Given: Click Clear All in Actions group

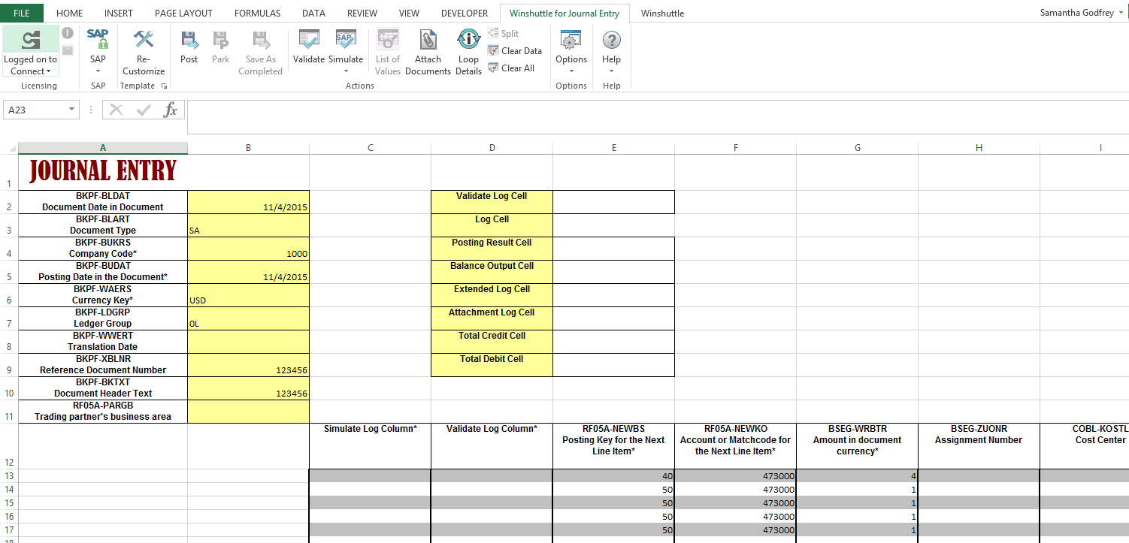Looking at the screenshot, I should pos(511,68).
